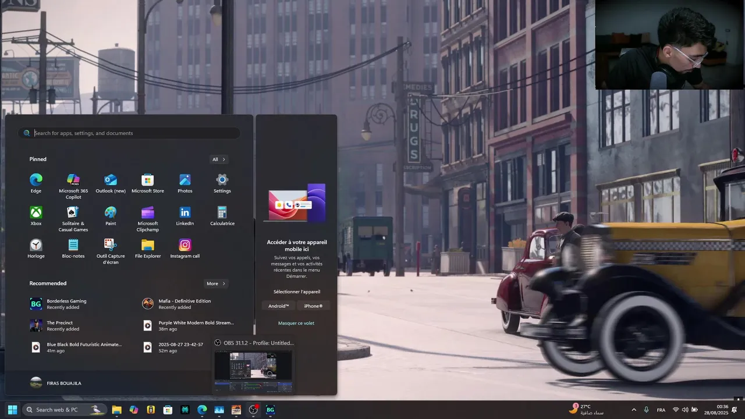This screenshot has width=745, height=419.
Task: Click the Start menu search field
Action: (x=129, y=133)
